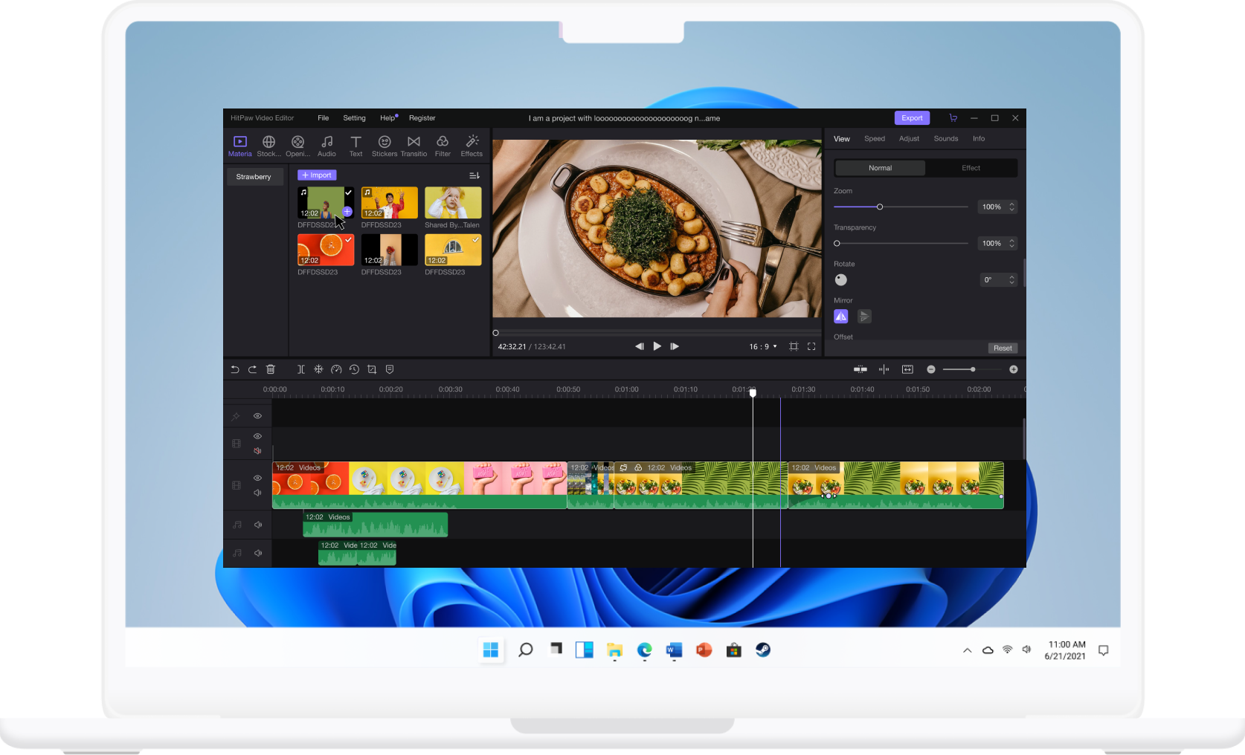Toggle horizontal mirror button
The image size is (1245, 755).
click(841, 317)
